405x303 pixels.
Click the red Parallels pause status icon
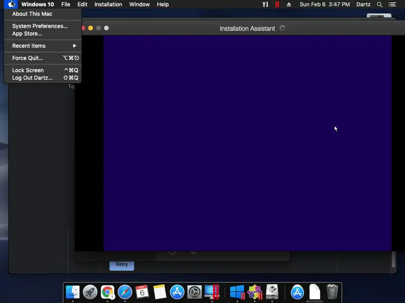tap(277, 4)
